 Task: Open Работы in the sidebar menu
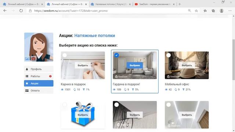(x=39, y=76)
